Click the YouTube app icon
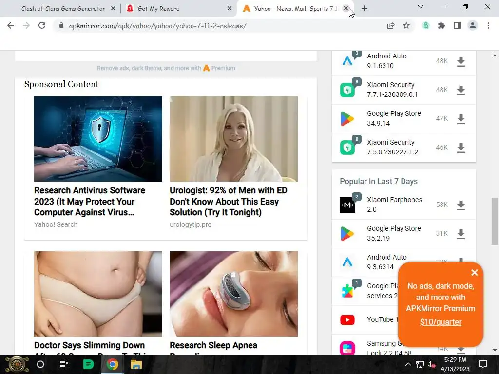Screen dimensions: 499x374 pyautogui.click(x=347, y=319)
